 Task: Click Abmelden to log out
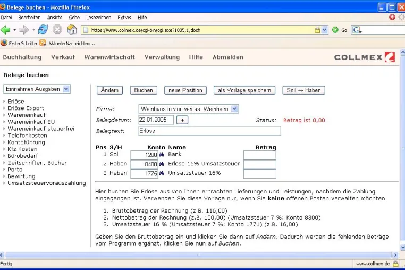[x=228, y=57]
